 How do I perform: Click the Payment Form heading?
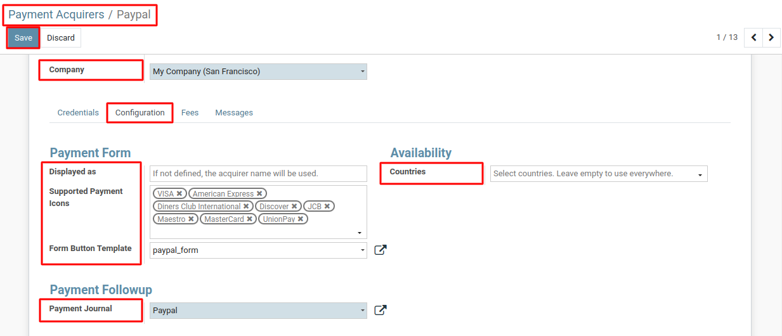pyautogui.click(x=90, y=153)
